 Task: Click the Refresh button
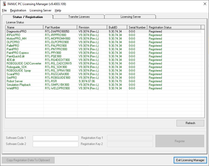[190, 123]
